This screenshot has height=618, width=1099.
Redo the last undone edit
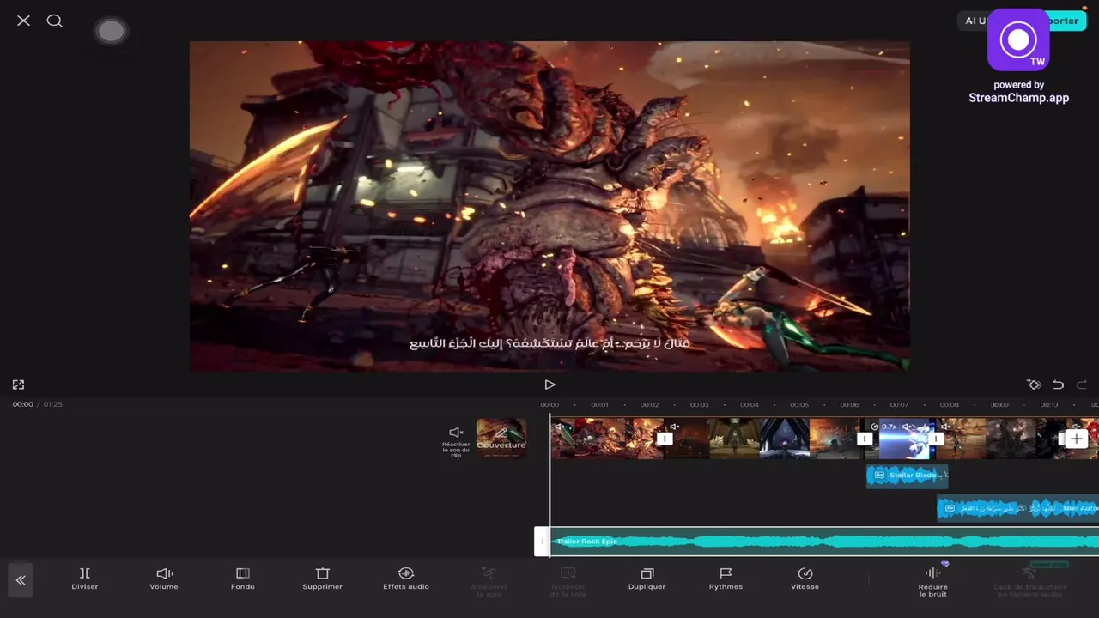pos(1082,385)
